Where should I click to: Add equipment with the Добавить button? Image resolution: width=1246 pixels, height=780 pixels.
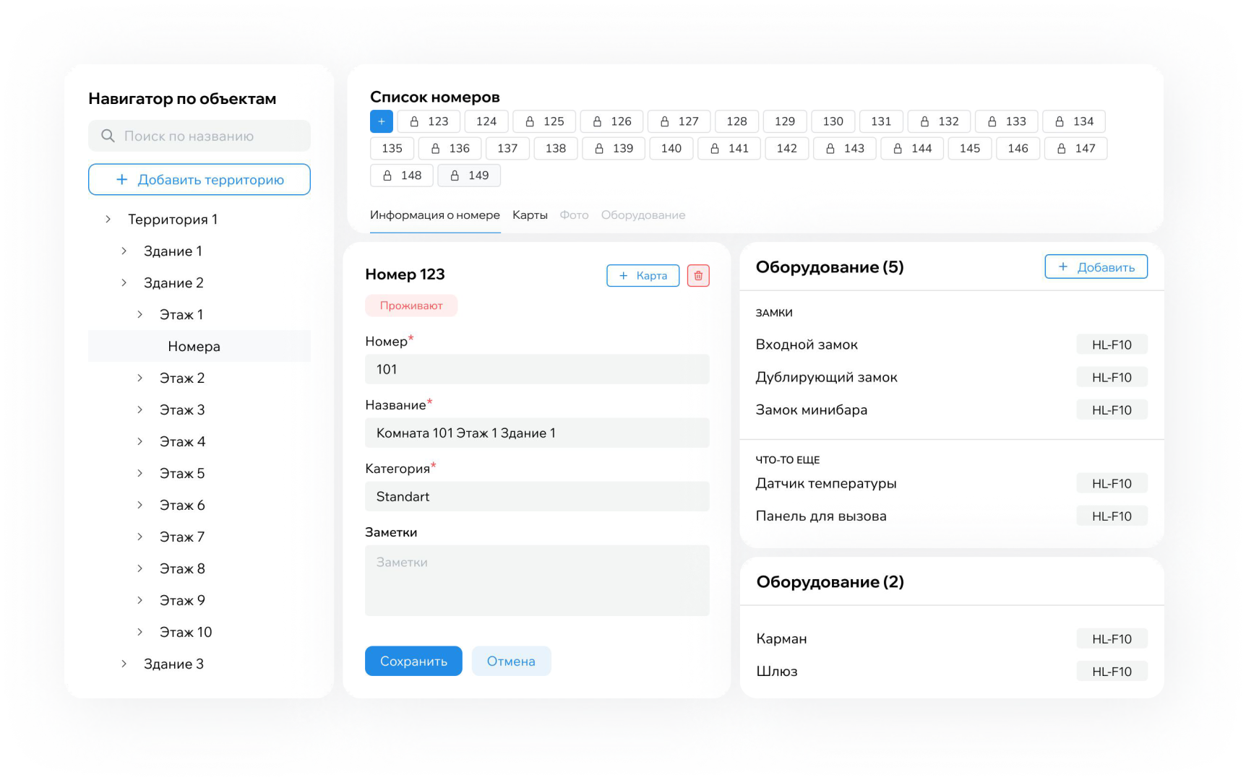pyautogui.click(x=1096, y=267)
